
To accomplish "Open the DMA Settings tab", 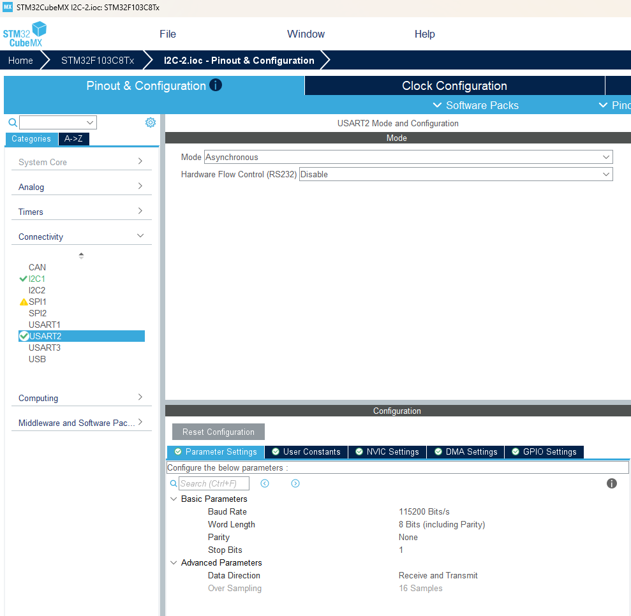I will tap(466, 452).
